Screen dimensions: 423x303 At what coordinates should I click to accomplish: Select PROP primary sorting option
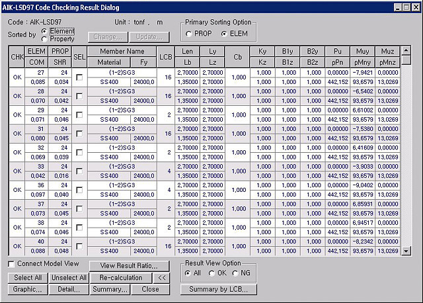pos(188,34)
